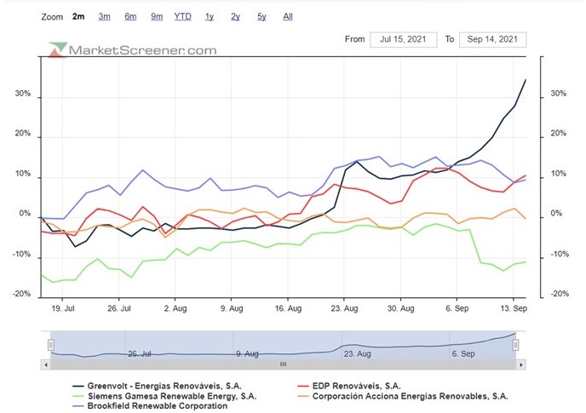Image resolution: width=586 pixels, height=413 pixels.
Task: Click the 2. Aug x-axis label
Action: pyautogui.click(x=175, y=309)
